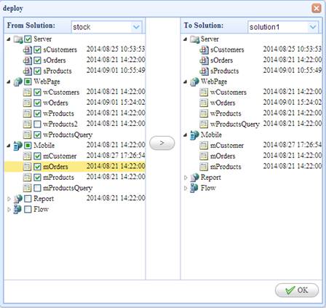This screenshot has width=326, height=308.
Task: Tick the Report checkbox in left tree
Action: click(28, 199)
